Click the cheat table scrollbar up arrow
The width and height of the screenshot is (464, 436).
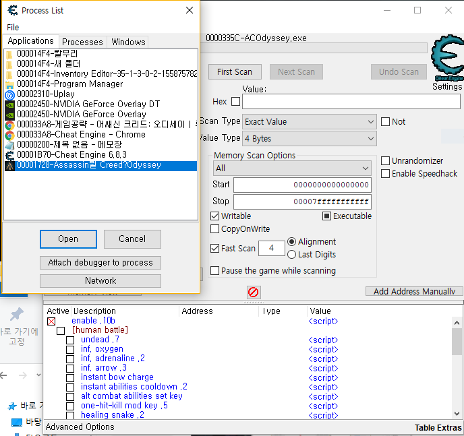[457, 323]
